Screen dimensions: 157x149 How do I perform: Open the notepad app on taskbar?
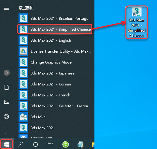tap(80, 144)
